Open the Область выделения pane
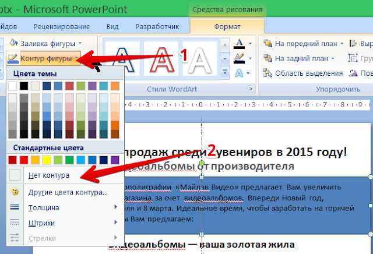 click(x=302, y=73)
